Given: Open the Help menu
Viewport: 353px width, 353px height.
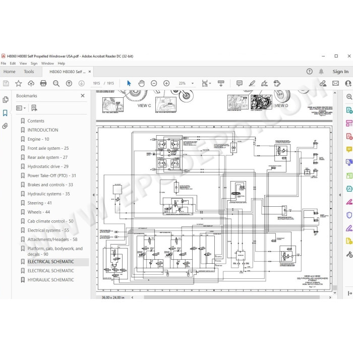Looking at the screenshot, I should 61,64.
